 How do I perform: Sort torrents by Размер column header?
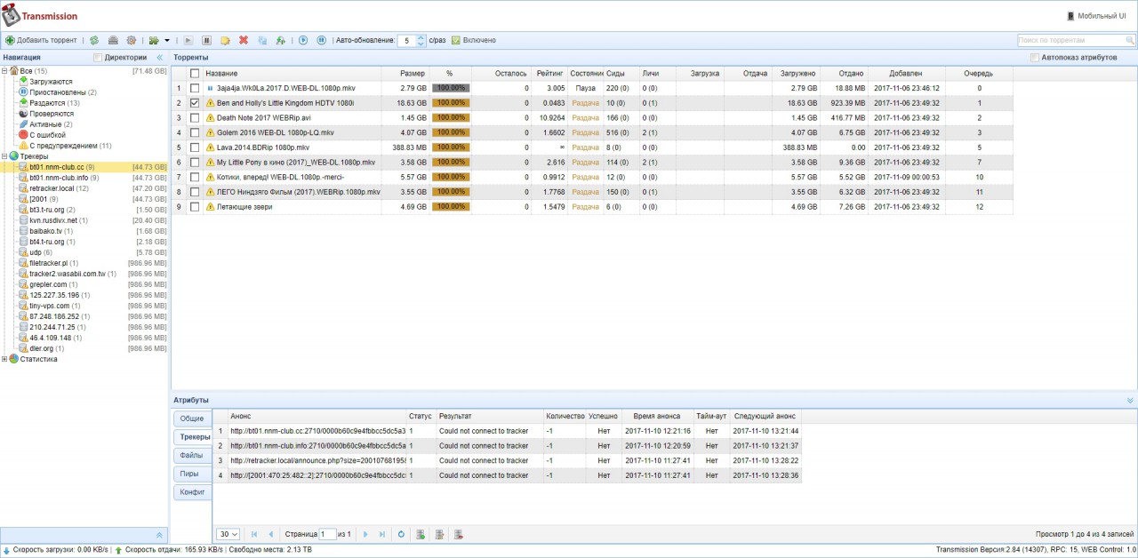coord(405,73)
